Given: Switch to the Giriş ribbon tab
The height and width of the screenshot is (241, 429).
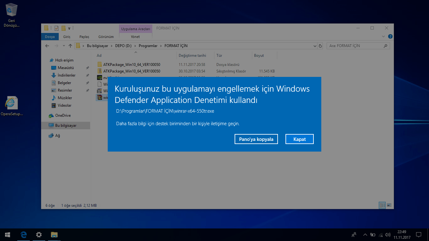Looking at the screenshot, I should click(67, 37).
